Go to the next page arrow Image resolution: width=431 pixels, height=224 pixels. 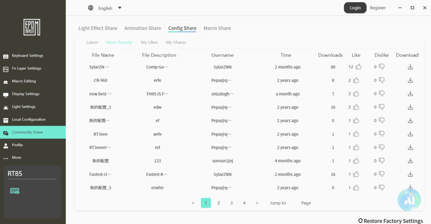257,203
